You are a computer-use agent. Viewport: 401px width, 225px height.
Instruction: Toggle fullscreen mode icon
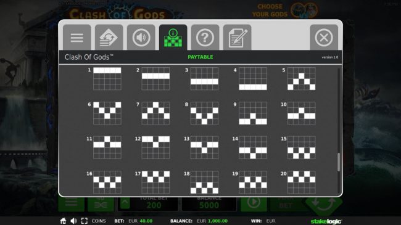(85, 221)
